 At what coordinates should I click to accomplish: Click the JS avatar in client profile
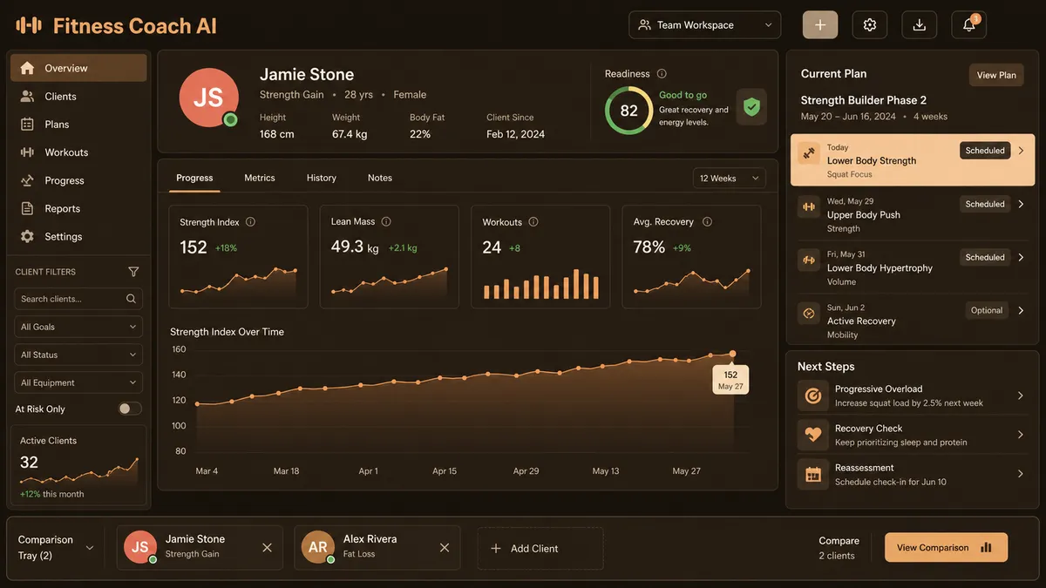pyautogui.click(x=208, y=97)
